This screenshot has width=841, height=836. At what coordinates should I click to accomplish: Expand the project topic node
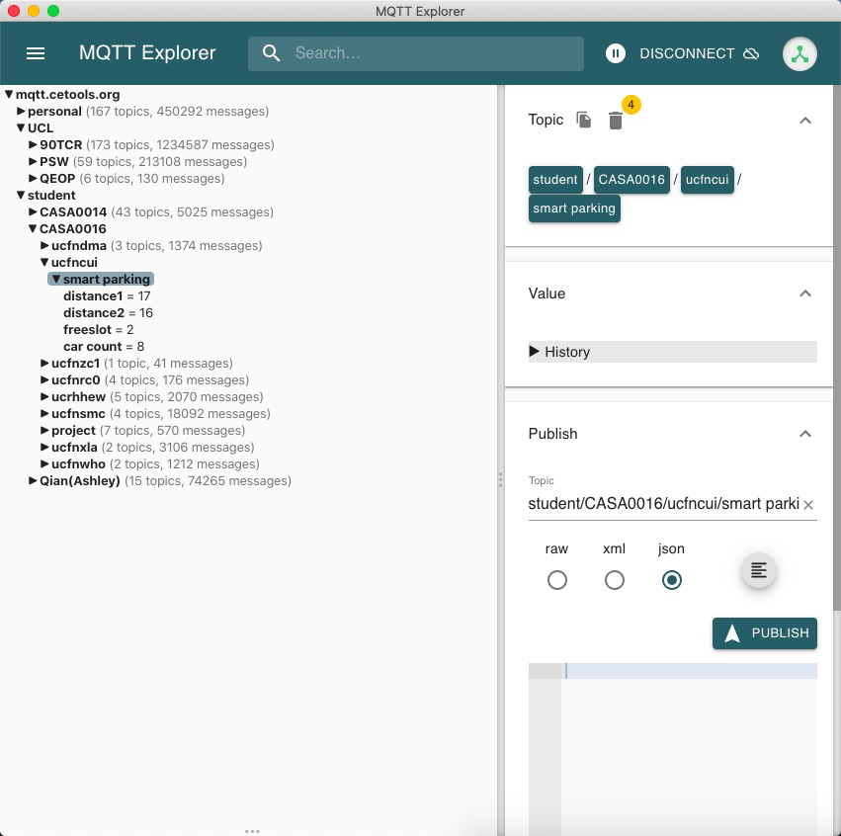tap(45, 430)
